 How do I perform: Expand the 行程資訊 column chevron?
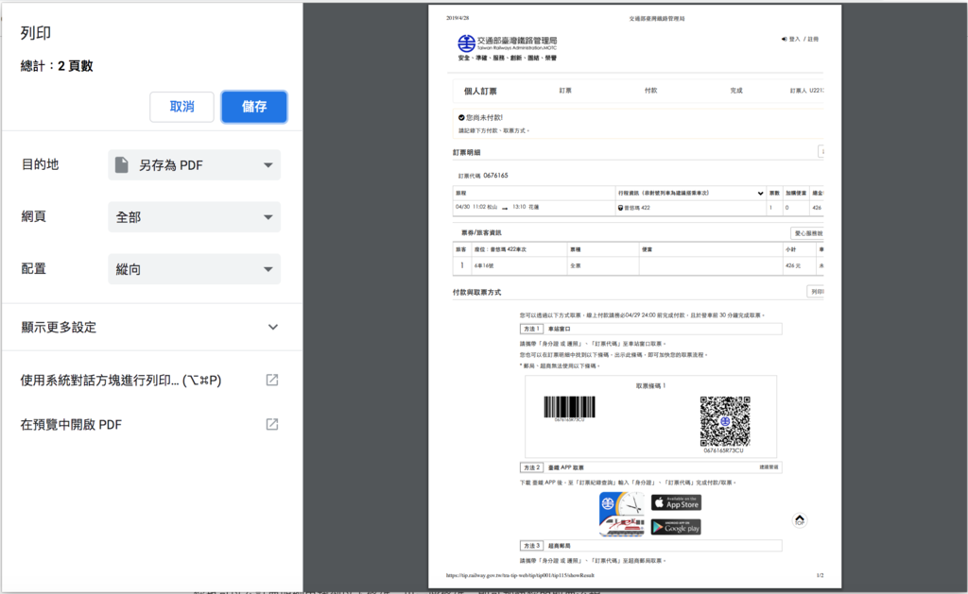(760, 193)
